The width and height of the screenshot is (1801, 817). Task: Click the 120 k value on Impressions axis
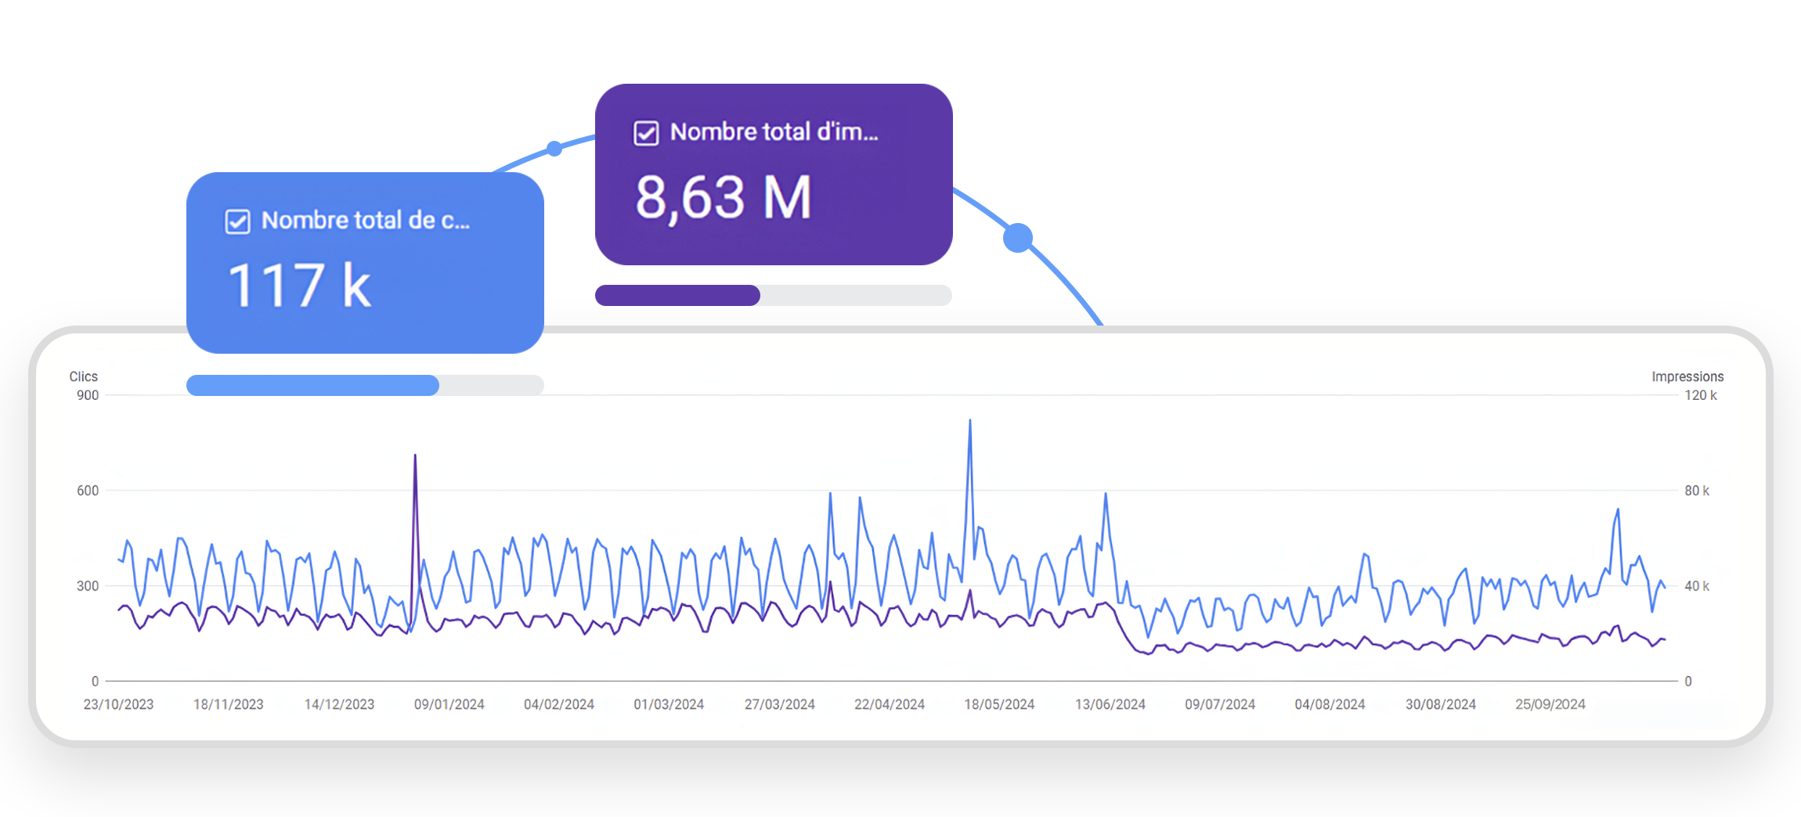tap(1701, 395)
